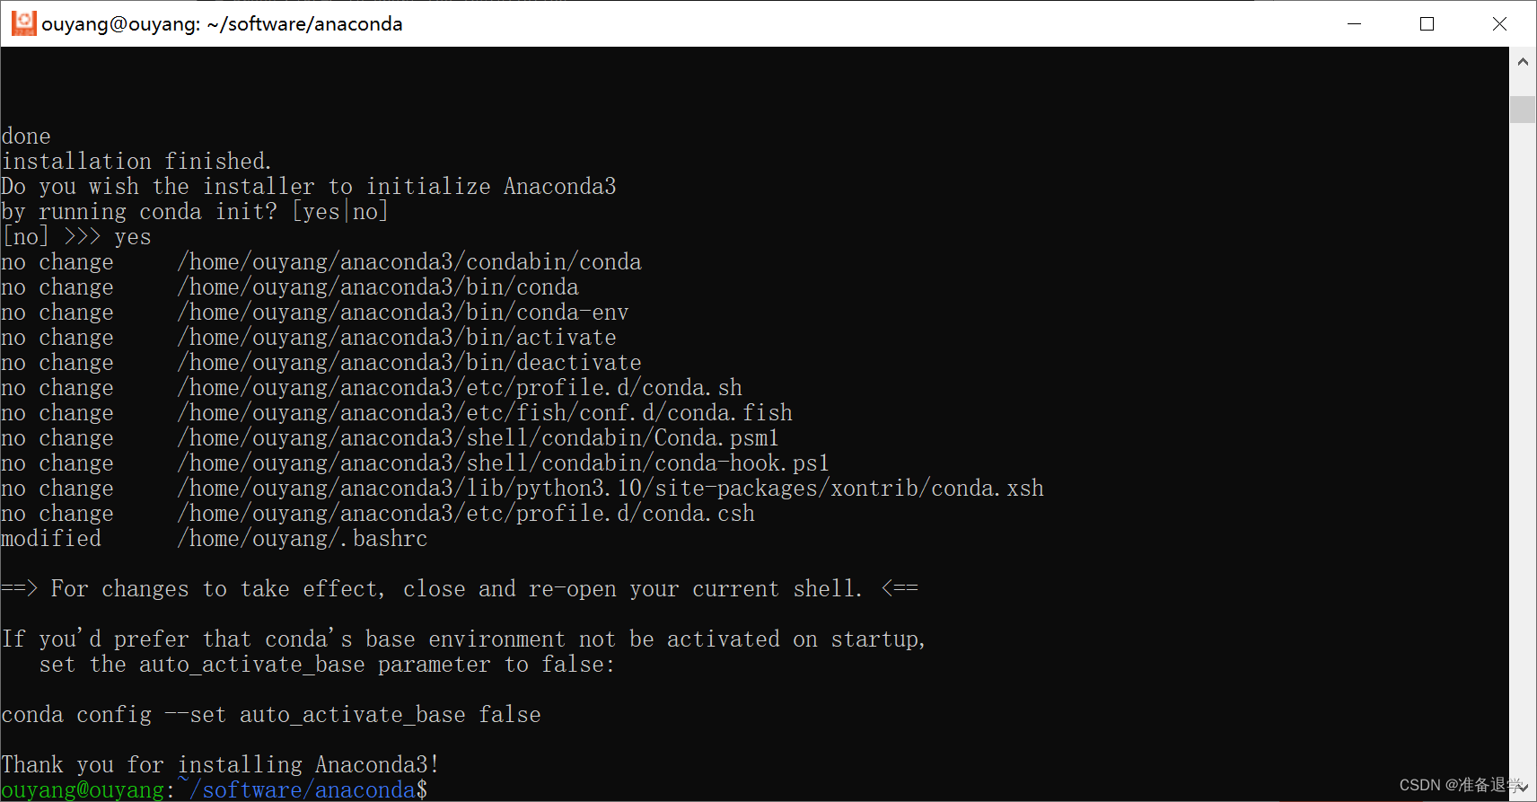Click the Terminal app icon in the title bar
The height and width of the screenshot is (802, 1537).
pyautogui.click(x=23, y=23)
